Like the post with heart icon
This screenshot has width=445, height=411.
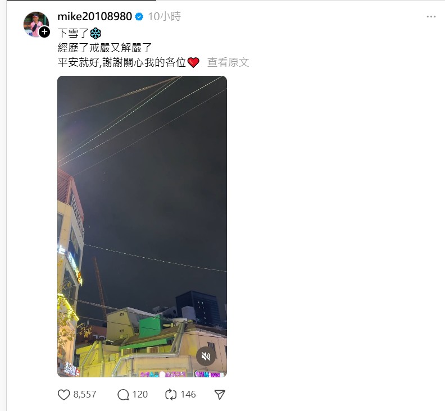click(63, 395)
